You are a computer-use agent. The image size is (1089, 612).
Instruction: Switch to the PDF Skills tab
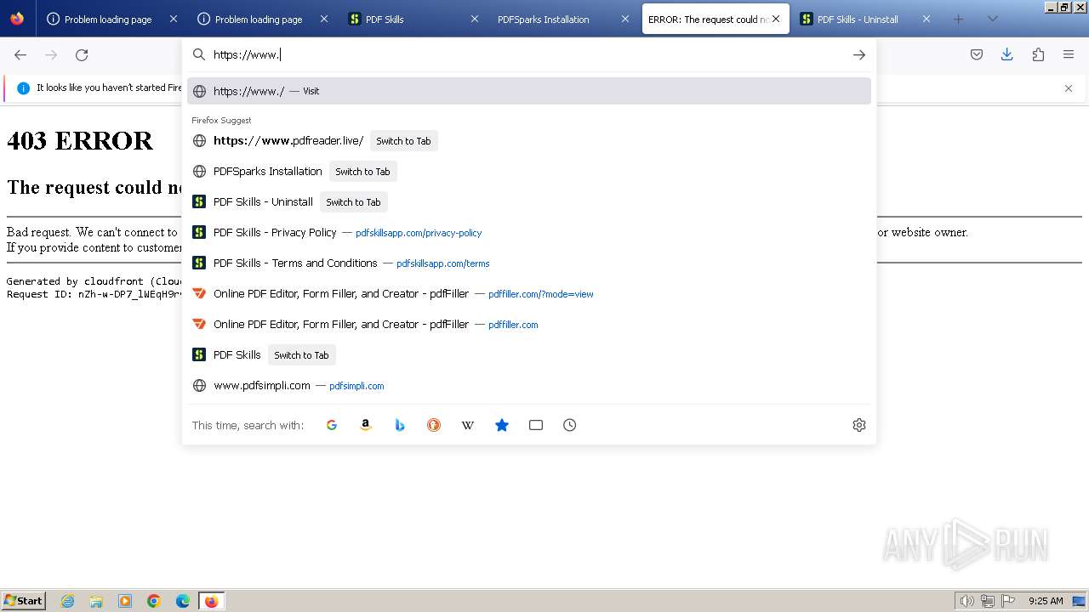point(413,20)
